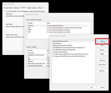Select the System32\OpenSSH\ path entry

[x=74, y=50]
